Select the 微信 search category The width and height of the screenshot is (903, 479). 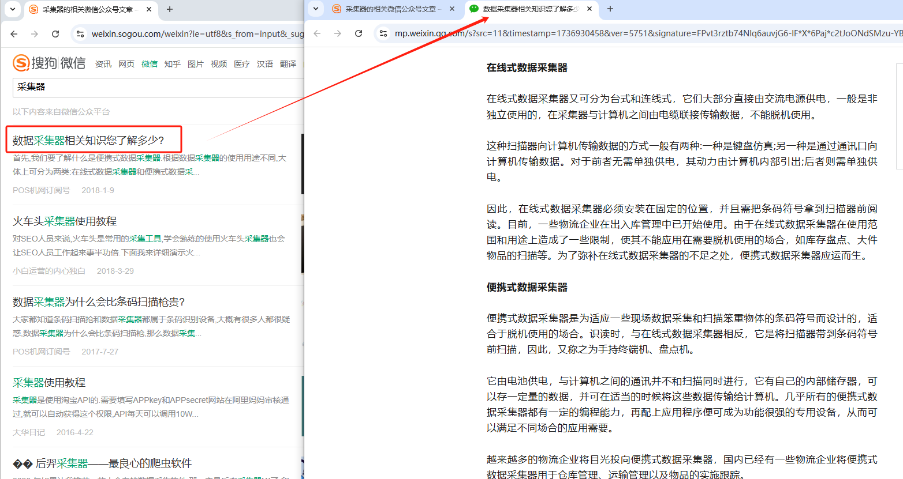tap(150, 64)
